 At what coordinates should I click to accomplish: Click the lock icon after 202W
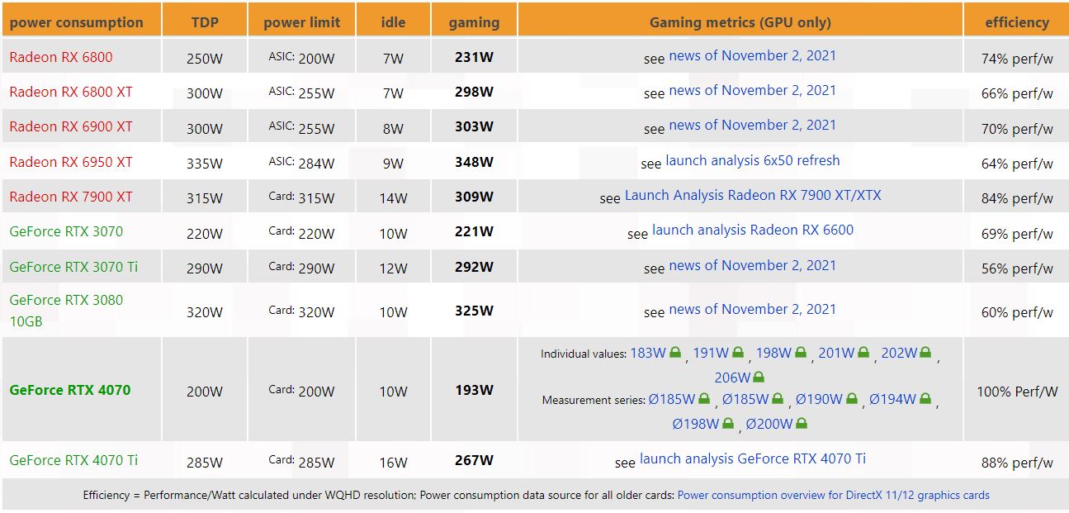tap(926, 353)
